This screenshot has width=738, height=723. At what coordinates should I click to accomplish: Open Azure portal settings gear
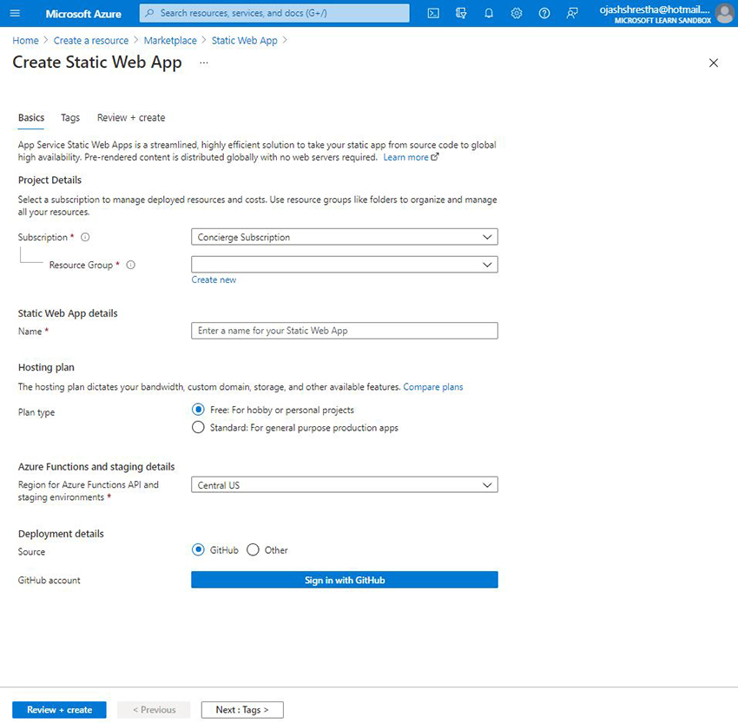point(517,13)
